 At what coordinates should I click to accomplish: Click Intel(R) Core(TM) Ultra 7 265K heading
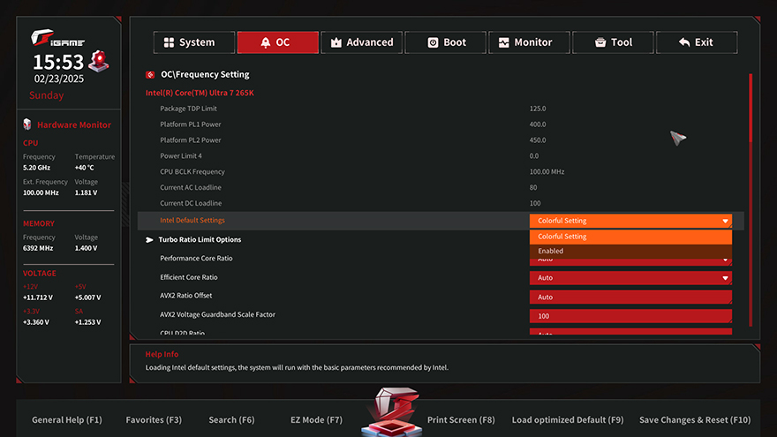click(200, 93)
